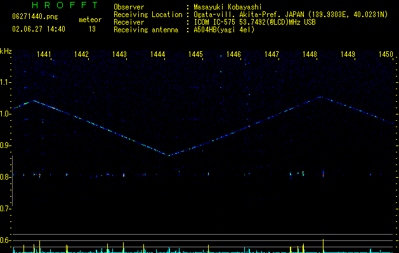
Task: Click the 'Receiver' field label
Action: pyautogui.click(x=129, y=22)
